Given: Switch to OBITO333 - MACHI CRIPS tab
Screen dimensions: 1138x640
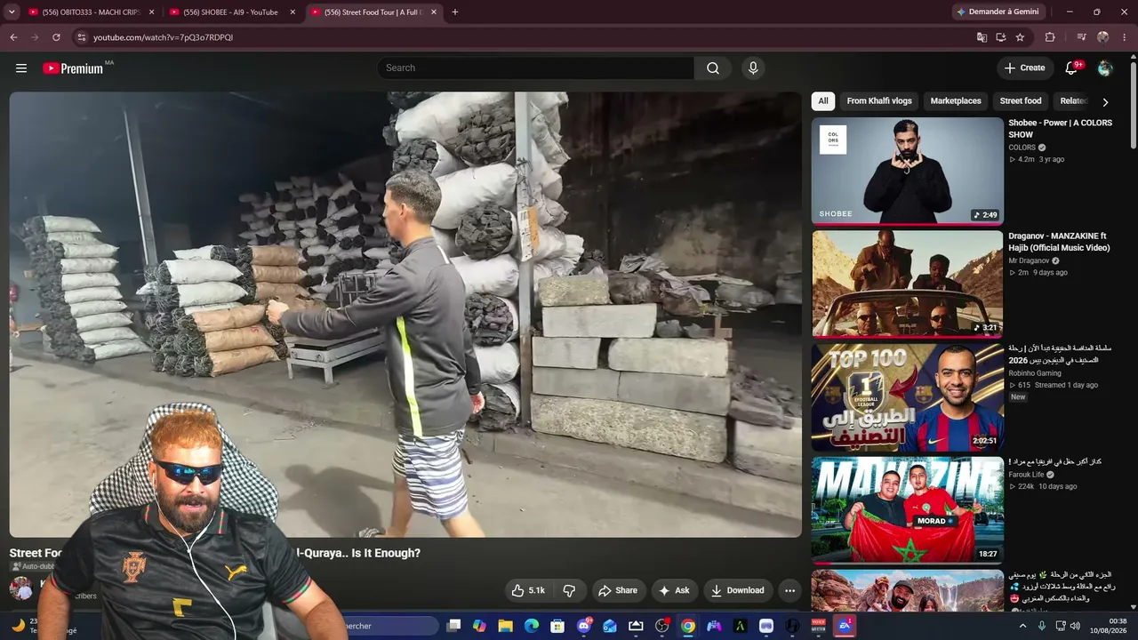Looking at the screenshot, I should (x=92, y=12).
